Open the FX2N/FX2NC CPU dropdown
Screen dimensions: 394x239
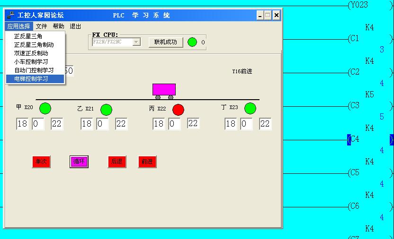(x=136, y=42)
